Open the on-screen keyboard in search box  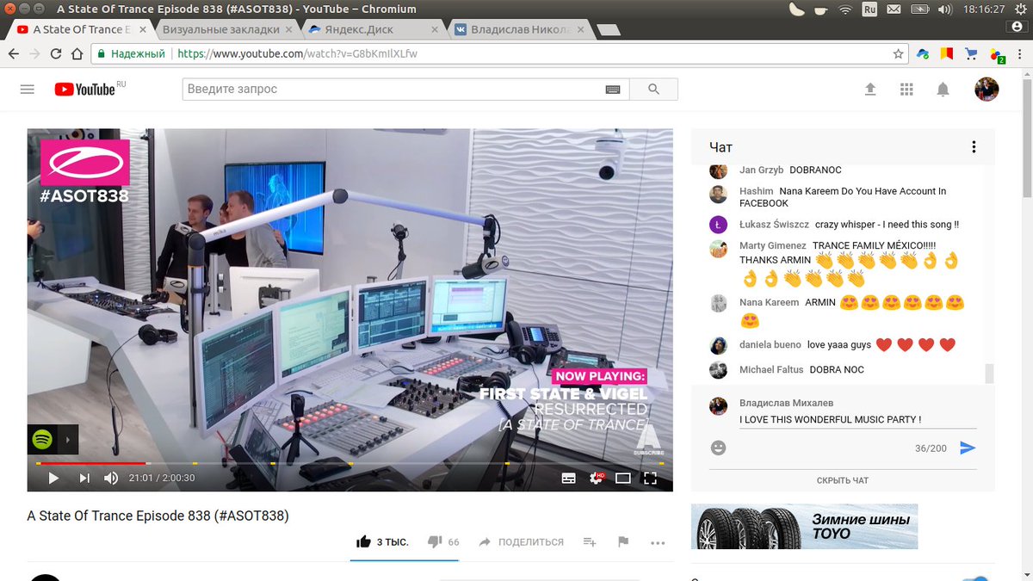[x=613, y=90]
